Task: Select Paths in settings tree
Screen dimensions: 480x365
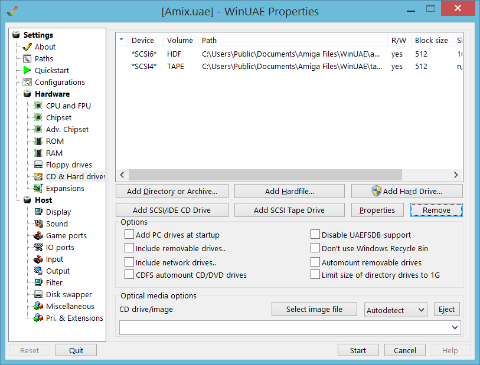Action: [44, 59]
